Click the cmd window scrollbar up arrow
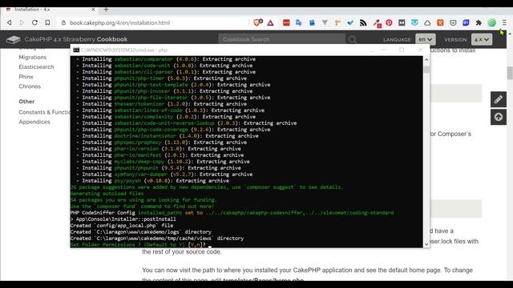The image size is (513, 288). coord(426,60)
